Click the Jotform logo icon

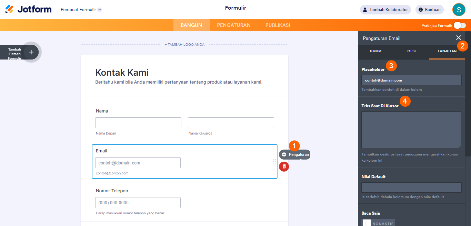coord(10,9)
